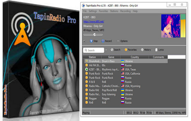
Task: Start recording with the Record button
Action: point(107,41)
